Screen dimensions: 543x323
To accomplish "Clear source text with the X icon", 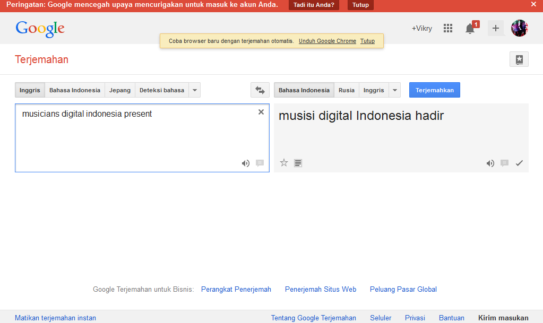I will 261,112.
